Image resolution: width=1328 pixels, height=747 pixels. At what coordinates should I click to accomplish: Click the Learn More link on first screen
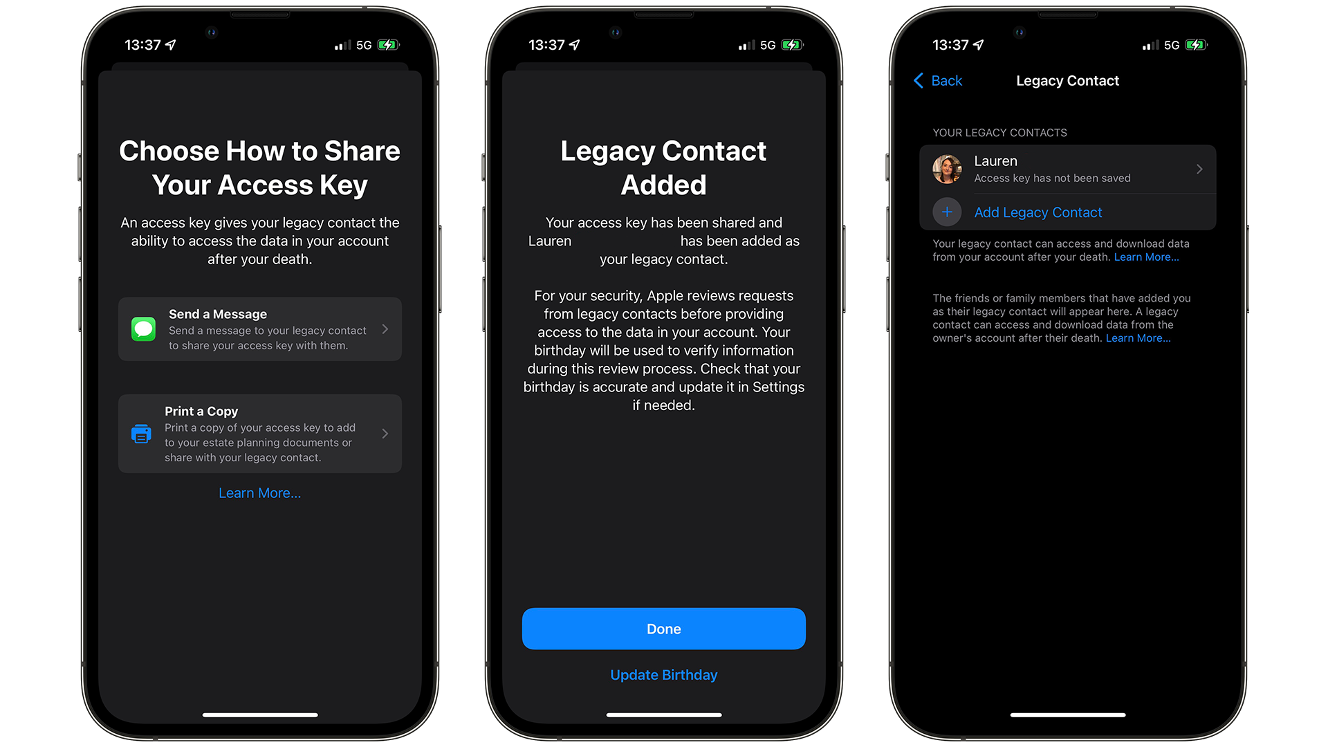click(260, 492)
